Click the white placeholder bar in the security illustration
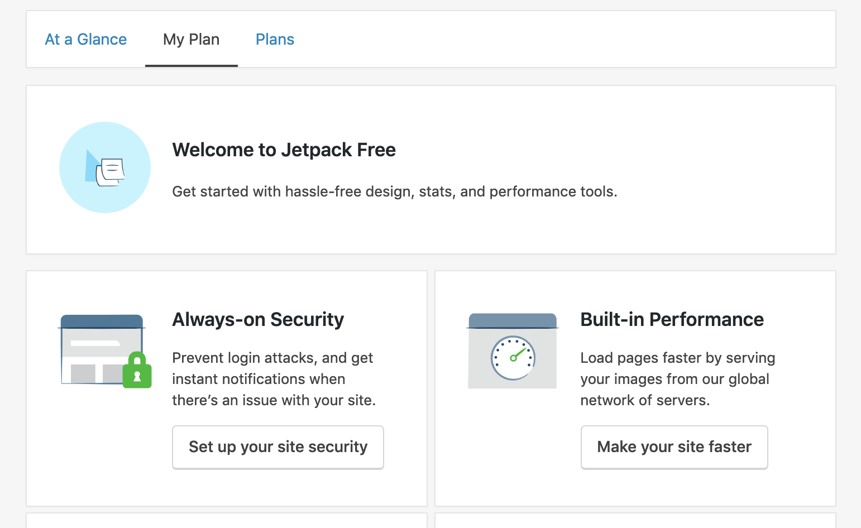 95,343
